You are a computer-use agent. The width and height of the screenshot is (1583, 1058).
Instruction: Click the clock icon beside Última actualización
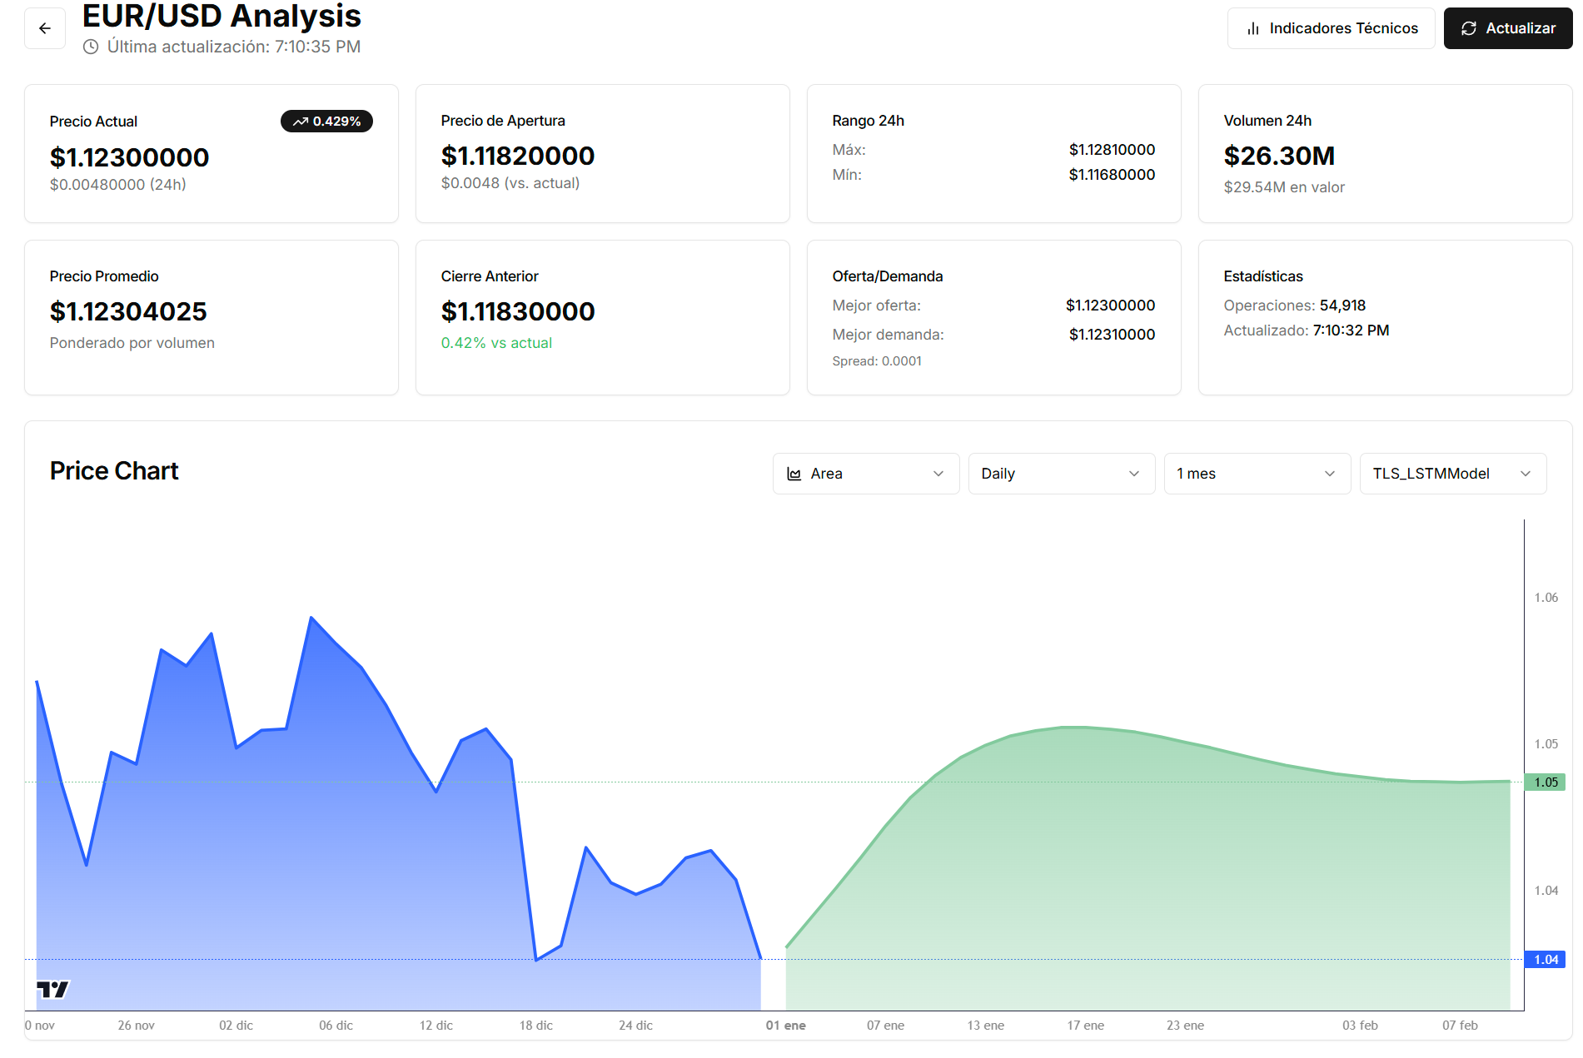click(x=91, y=47)
